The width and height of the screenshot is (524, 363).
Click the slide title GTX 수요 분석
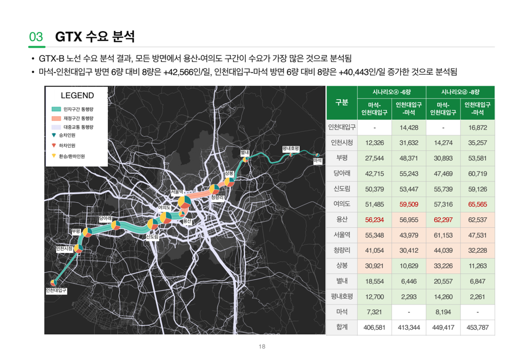coord(95,36)
